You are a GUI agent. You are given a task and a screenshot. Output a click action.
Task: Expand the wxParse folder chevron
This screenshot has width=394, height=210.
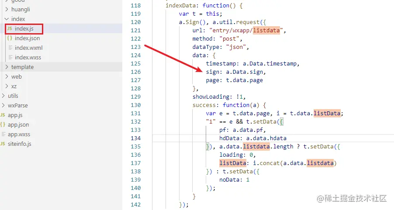(x=3, y=105)
